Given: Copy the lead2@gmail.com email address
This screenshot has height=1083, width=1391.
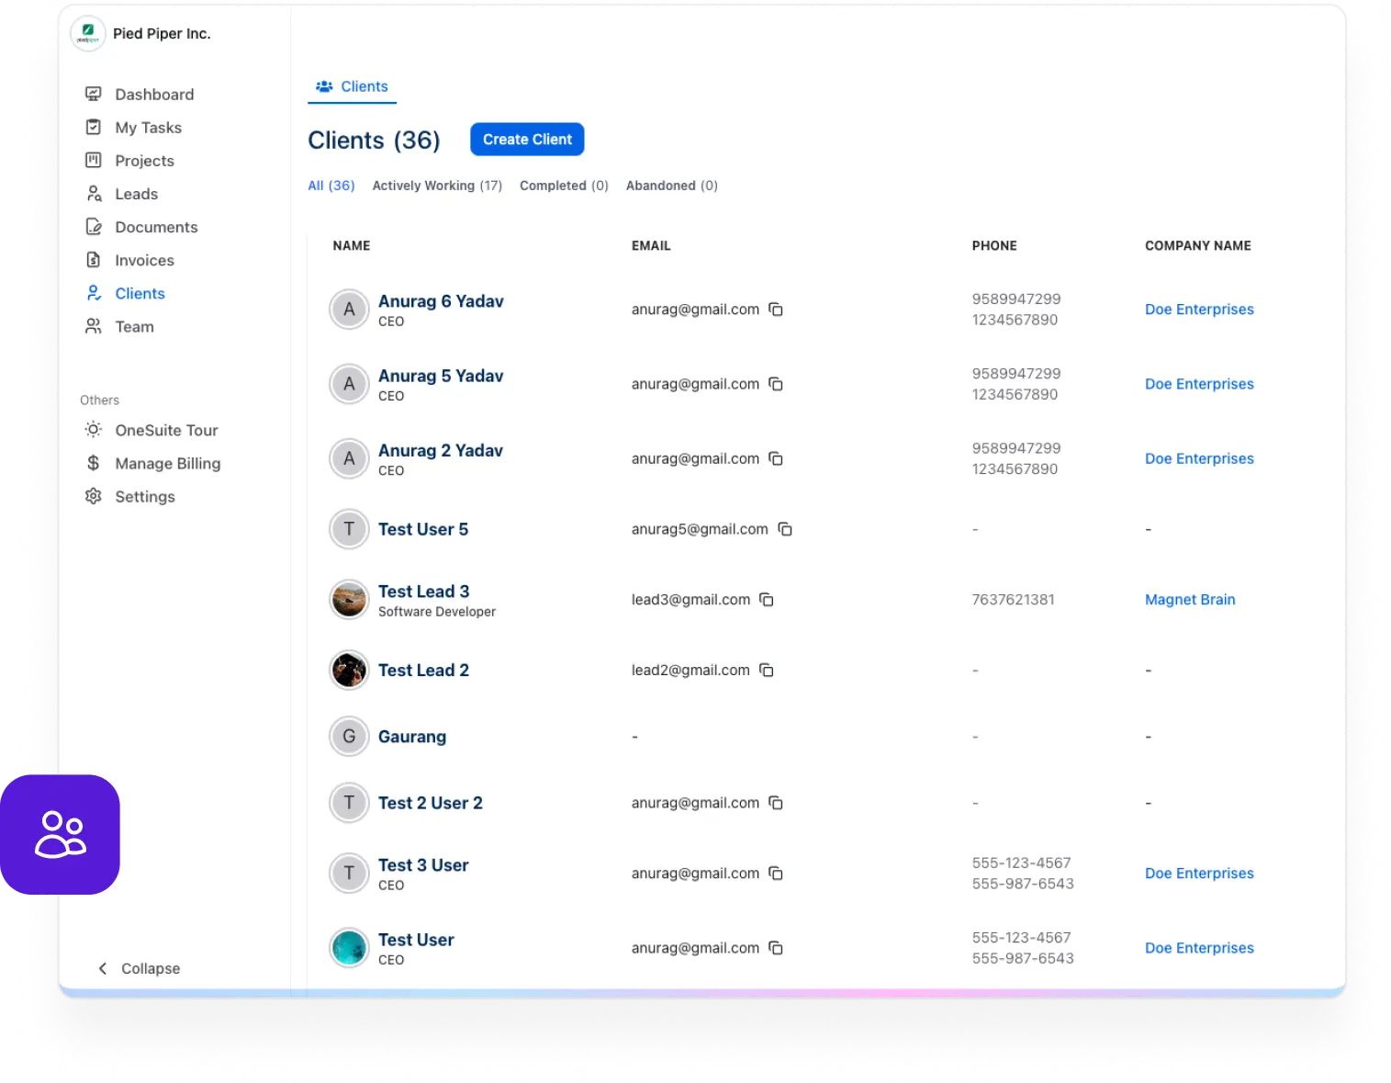Looking at the screenshot, I should [767, 671].
